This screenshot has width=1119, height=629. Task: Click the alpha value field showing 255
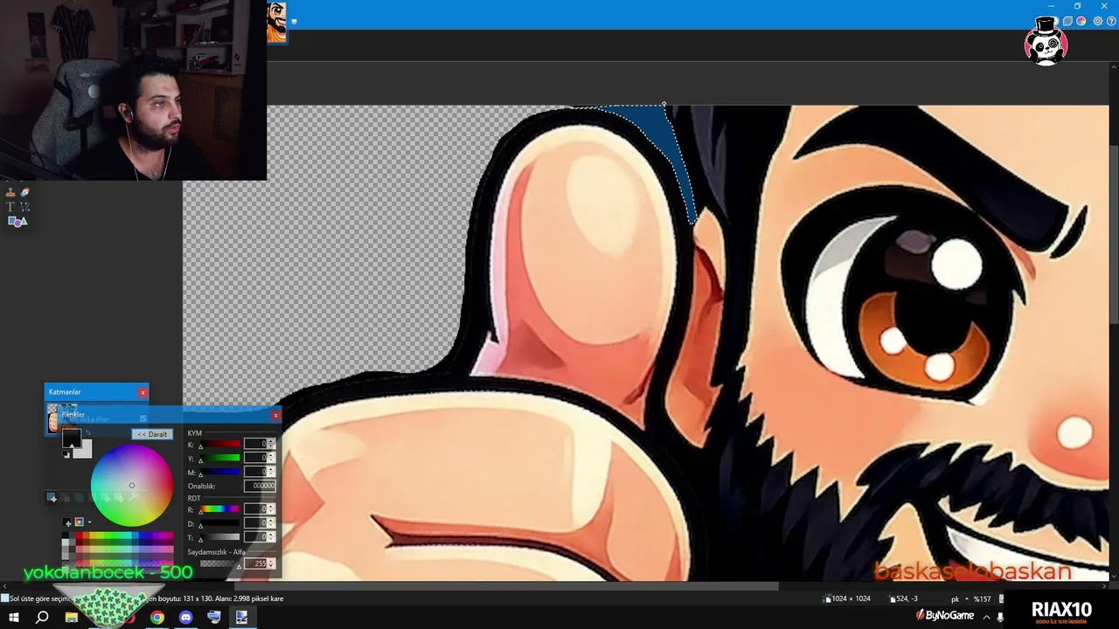255,563
